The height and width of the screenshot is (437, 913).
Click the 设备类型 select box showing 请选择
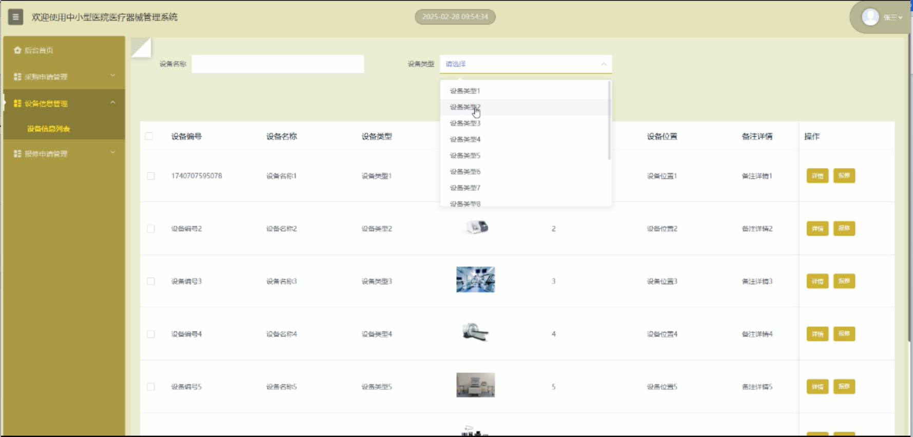pos(526,64)
